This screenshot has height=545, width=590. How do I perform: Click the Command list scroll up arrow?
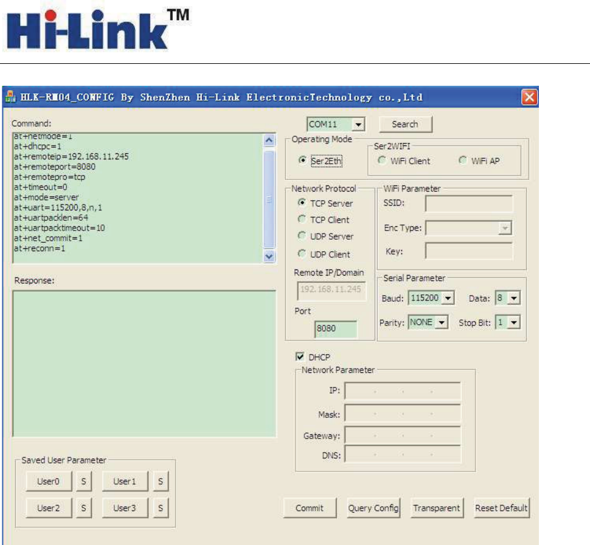coord(269,141)
